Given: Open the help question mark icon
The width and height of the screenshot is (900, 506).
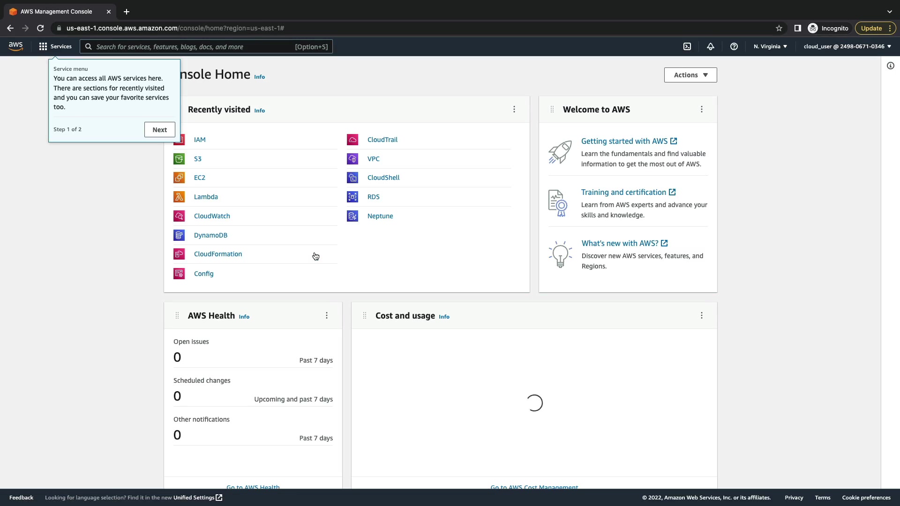Looking at the screenshot, I should 734,46.
